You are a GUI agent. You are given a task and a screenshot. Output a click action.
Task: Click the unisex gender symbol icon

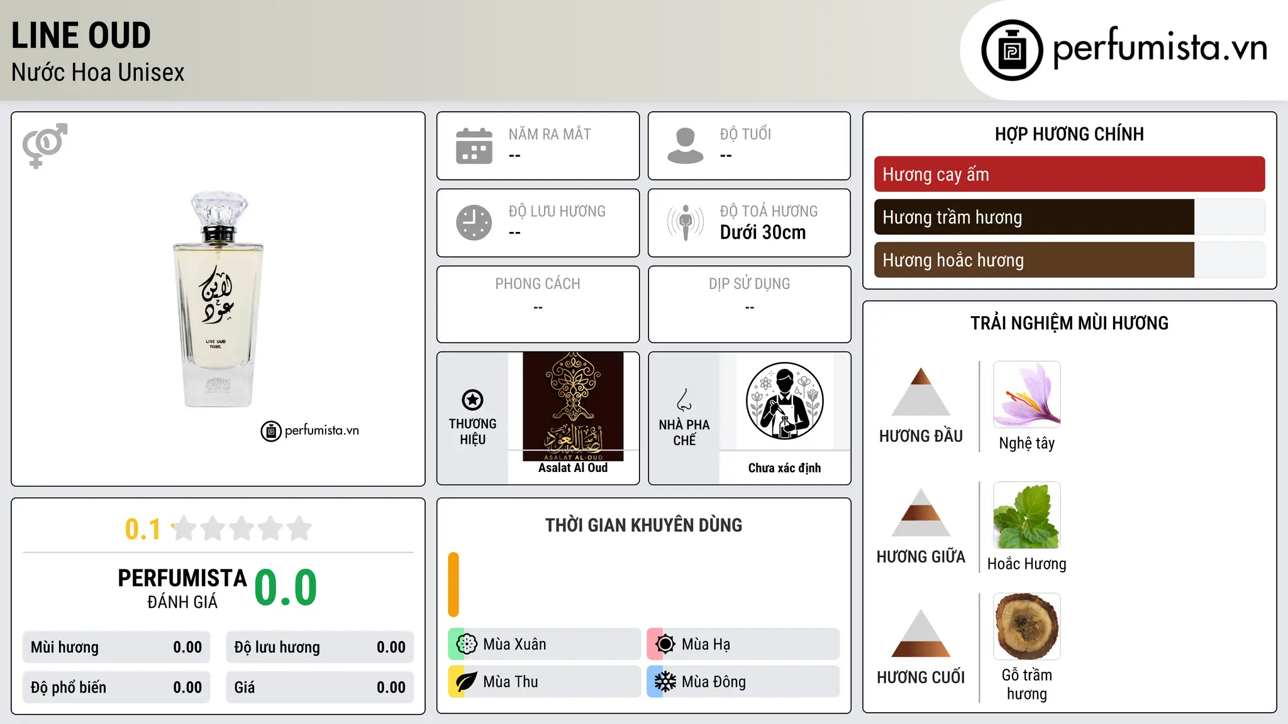click(x=45, y=146)
